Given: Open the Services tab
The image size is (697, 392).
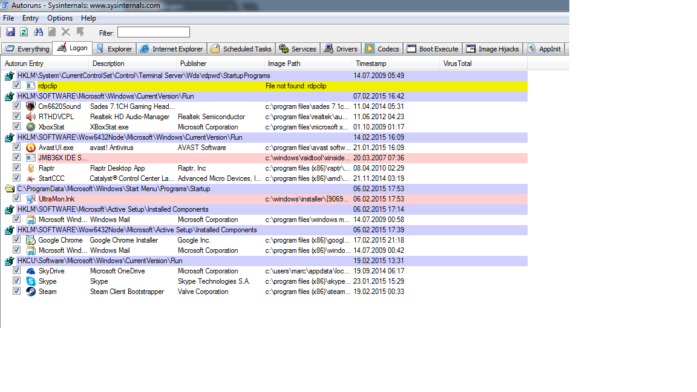Looking at the screenshot, I should (298, 49).
